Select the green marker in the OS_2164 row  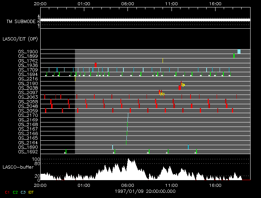pyautogui.click(x=126, y=142)
